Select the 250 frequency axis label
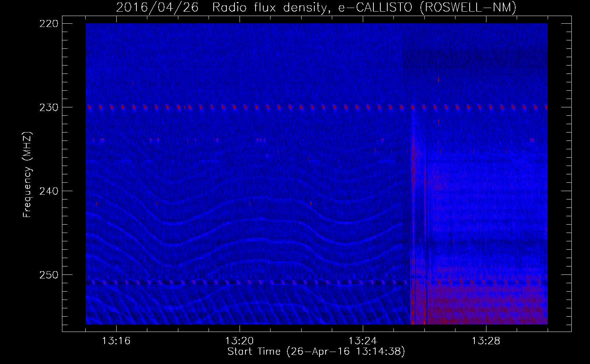 pyautogui.click(x=48, y=275)
